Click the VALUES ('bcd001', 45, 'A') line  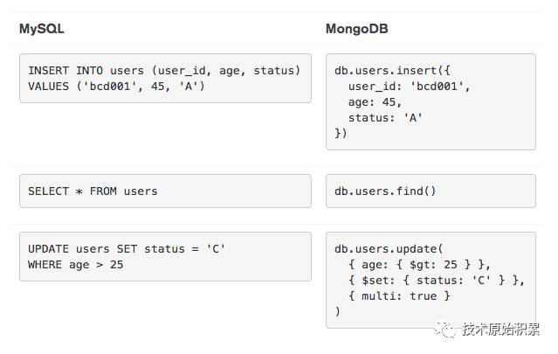[x=116, y=86]
